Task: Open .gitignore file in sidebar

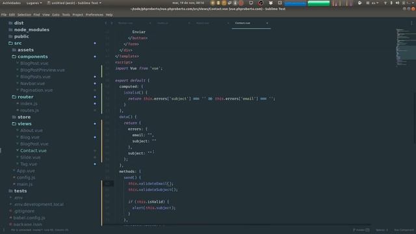Action: [24, 211]
